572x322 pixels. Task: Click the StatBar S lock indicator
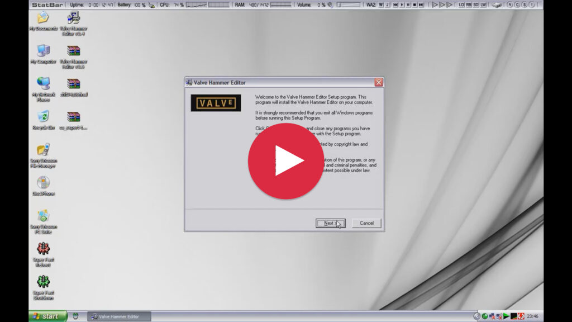click(525, 4)
